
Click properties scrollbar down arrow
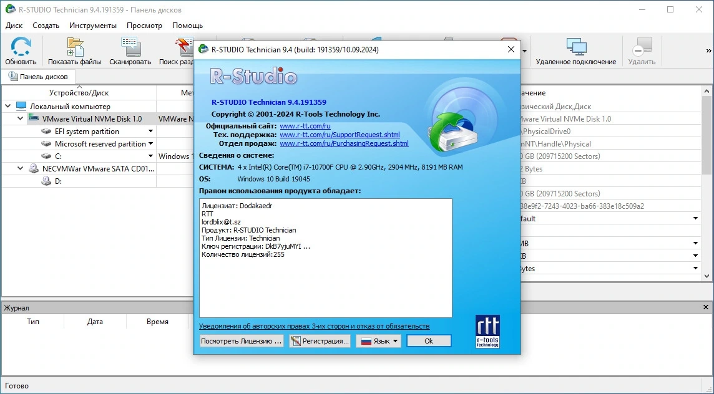707,276
